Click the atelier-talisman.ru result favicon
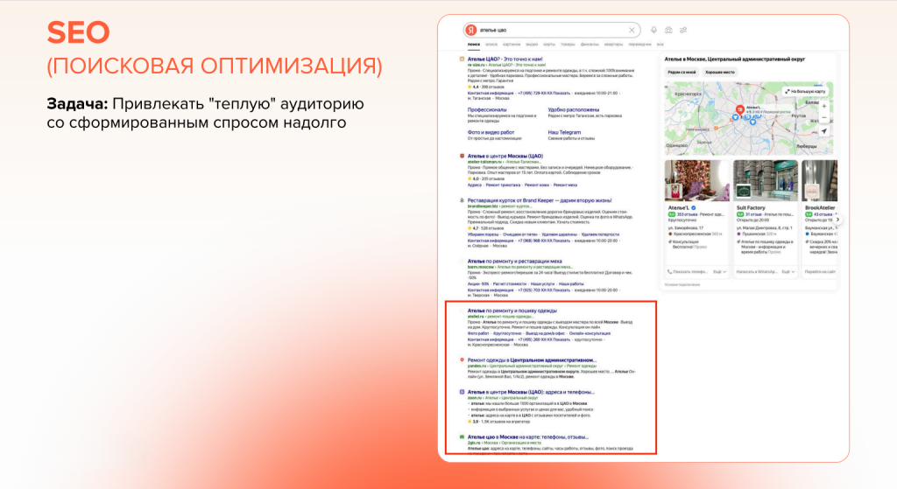 (462, 156)
